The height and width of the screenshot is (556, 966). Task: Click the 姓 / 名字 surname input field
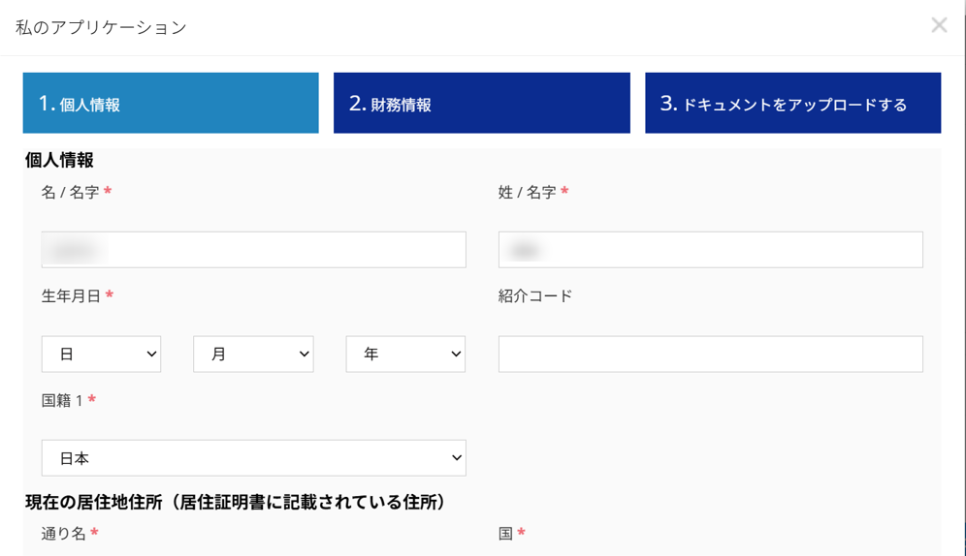[710, 250]
